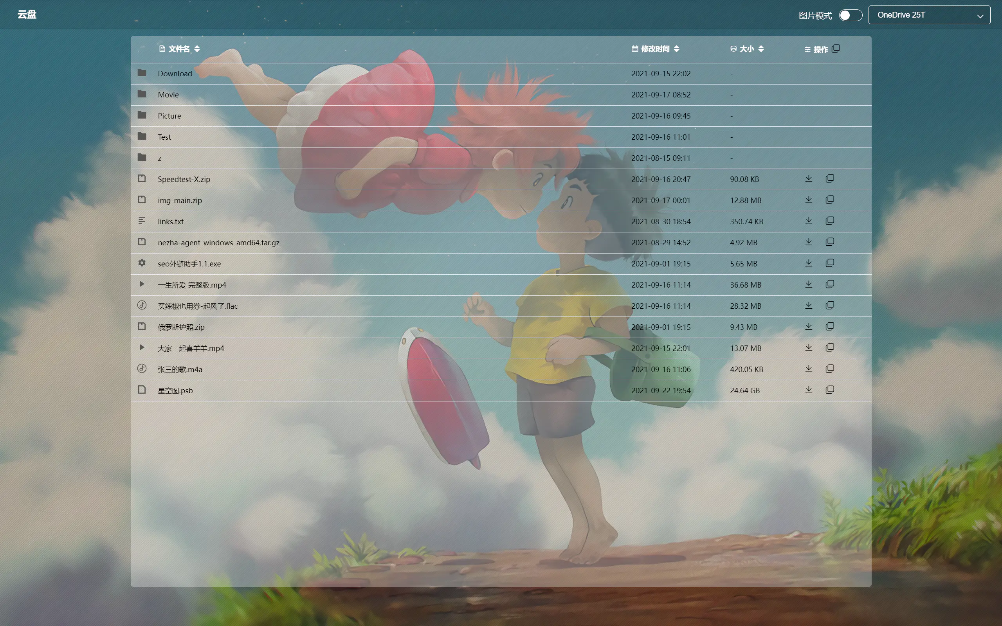Open the Movie folder

click(168, 95)
